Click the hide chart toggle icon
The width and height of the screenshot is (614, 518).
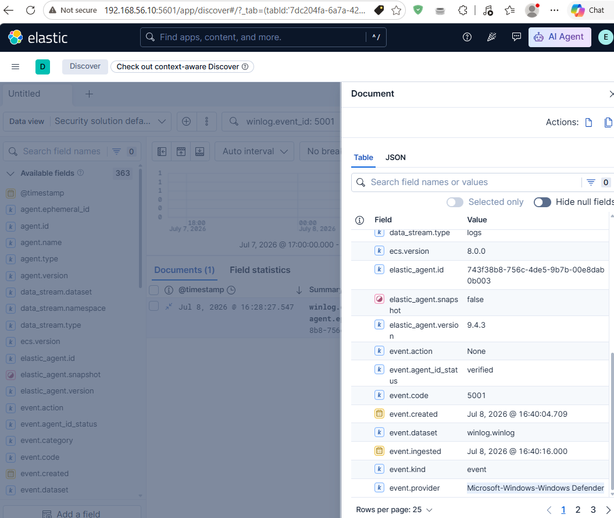pos(181,151)
